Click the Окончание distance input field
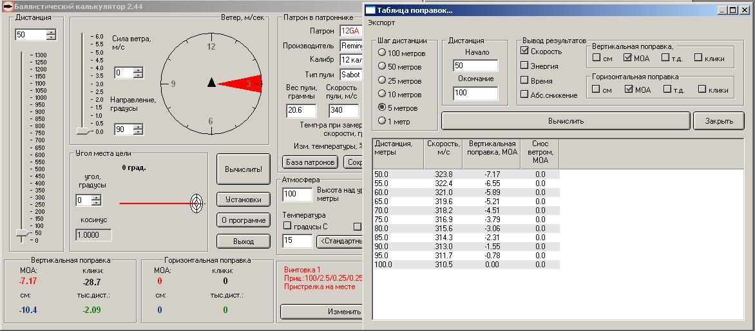 pos(475,94)
